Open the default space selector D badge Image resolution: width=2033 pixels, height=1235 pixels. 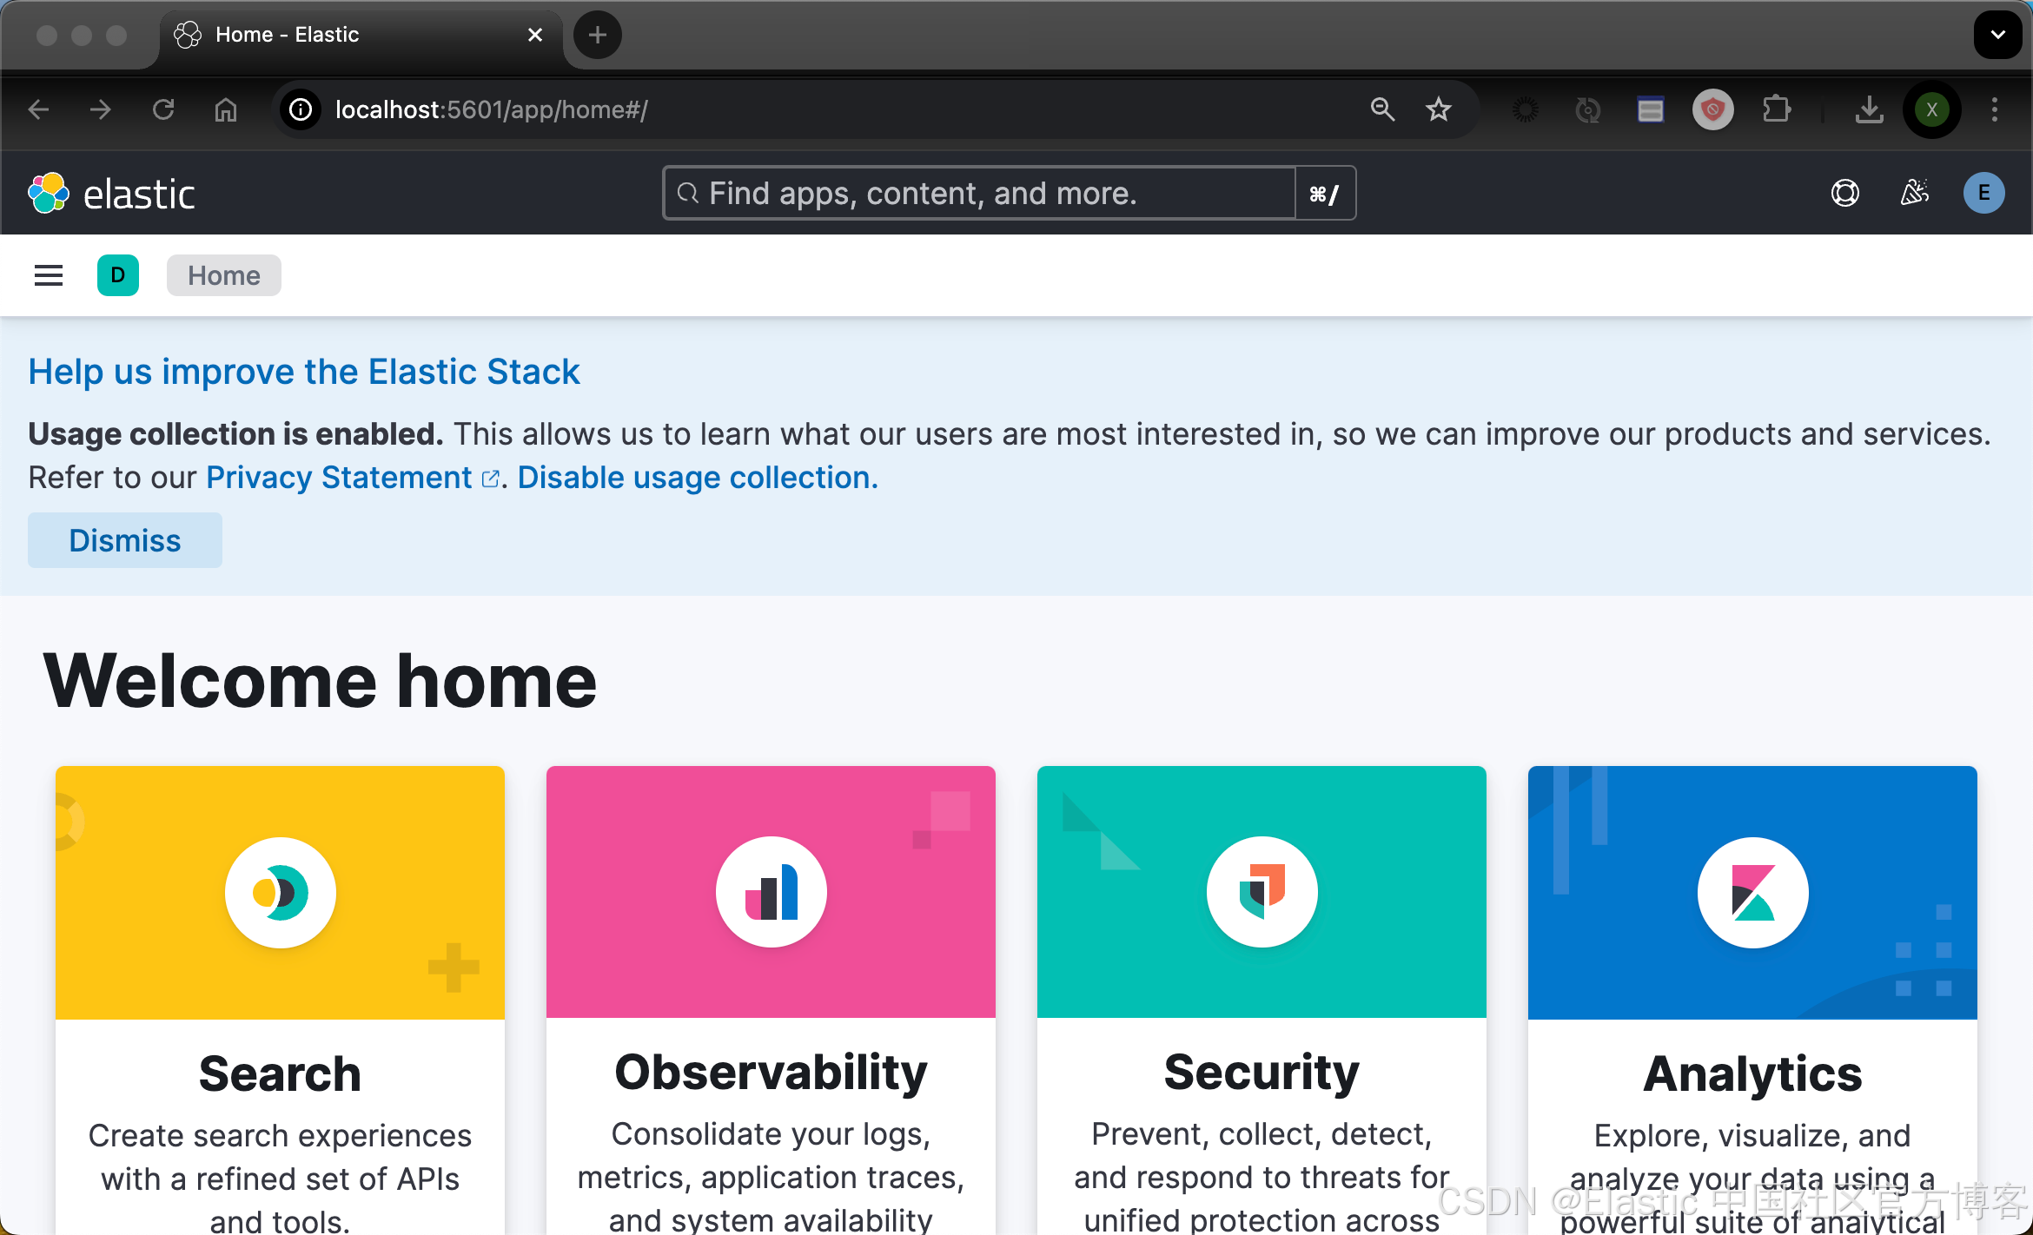pos(118,275)
